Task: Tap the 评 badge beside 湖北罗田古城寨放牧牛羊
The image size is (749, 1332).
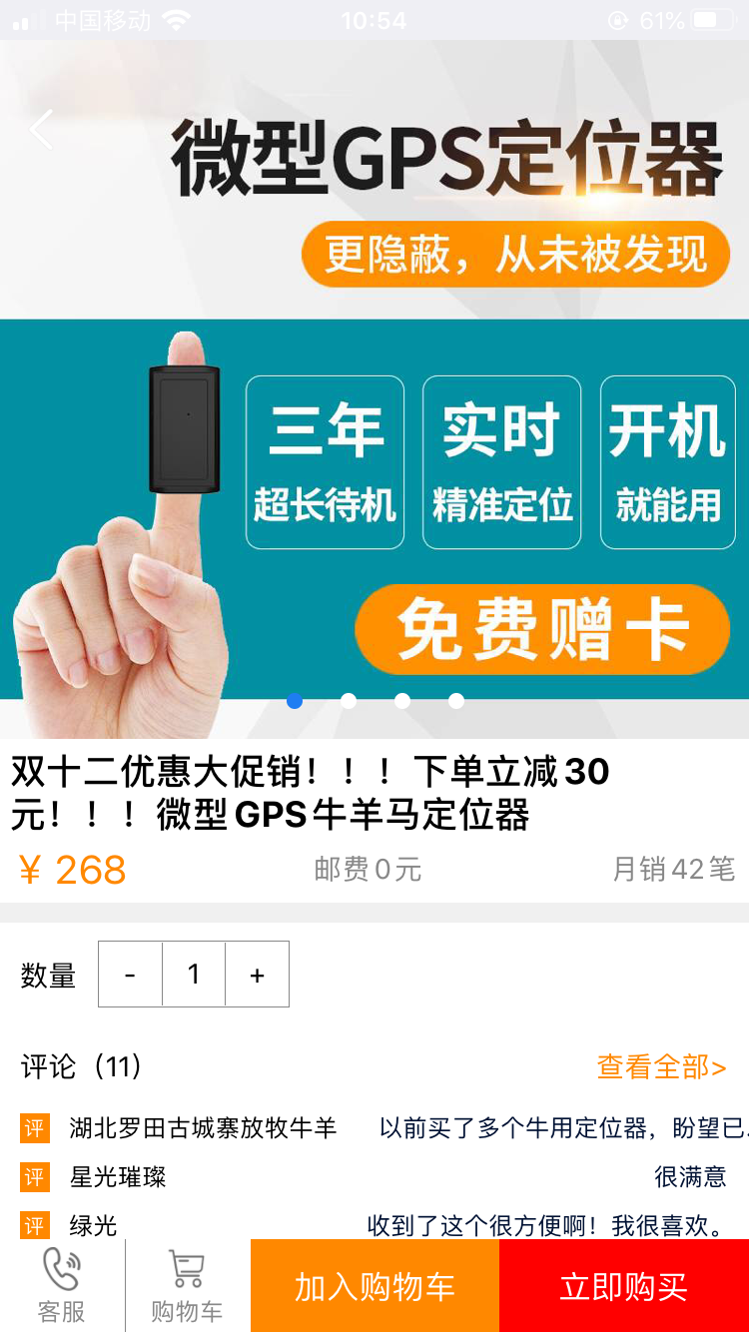Action: click(35, 1128)
